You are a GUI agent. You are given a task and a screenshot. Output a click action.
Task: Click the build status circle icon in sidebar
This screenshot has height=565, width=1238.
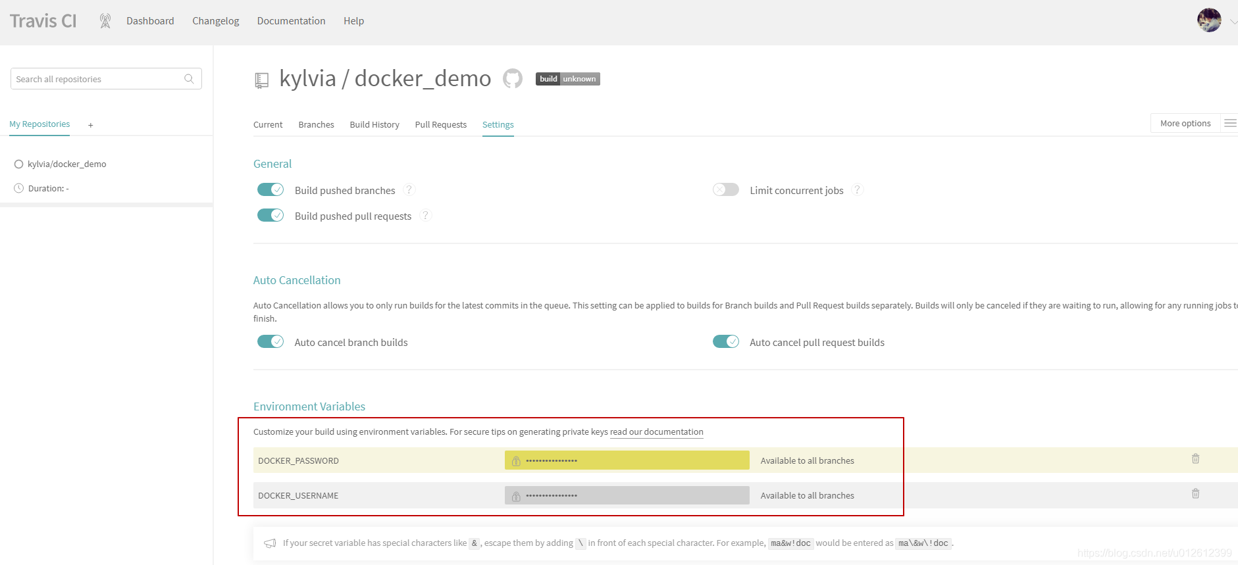pyautogui.click(x=18, y=164)
